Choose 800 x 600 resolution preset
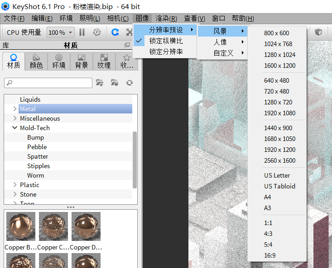The height and width of the screenshot is (268, 332). pyautogui.click(x=277, y=33)
